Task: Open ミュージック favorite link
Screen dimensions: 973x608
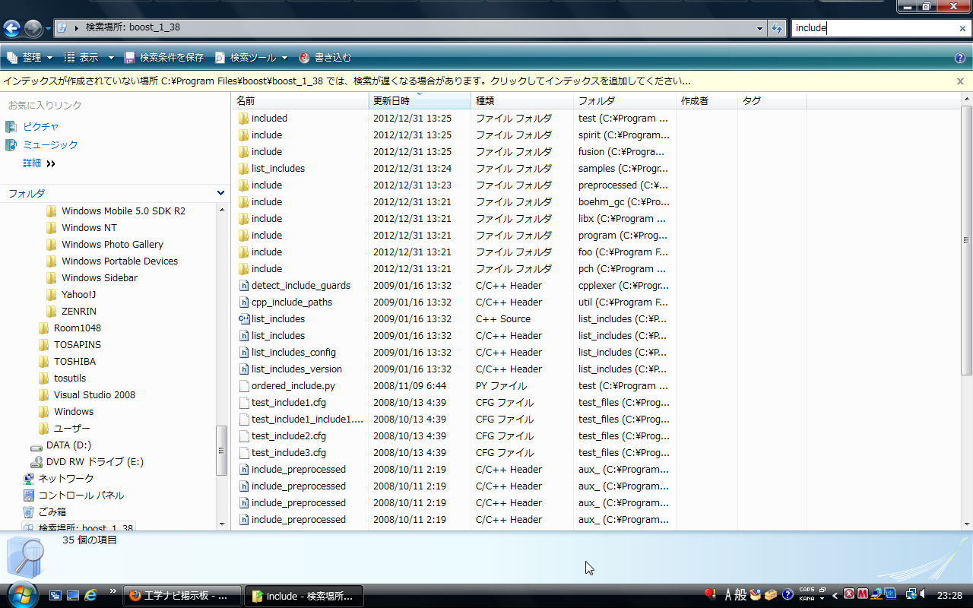Action: [50, 145]
